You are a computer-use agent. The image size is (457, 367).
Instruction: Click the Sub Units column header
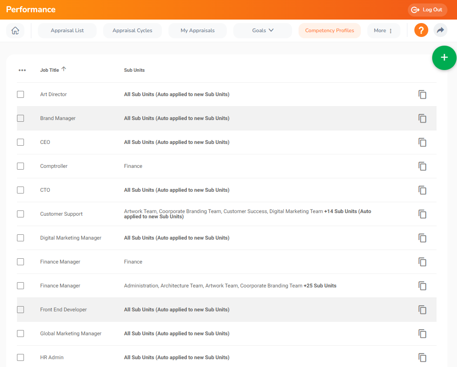coord(134,70)
